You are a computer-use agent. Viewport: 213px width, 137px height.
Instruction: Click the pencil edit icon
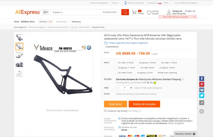coord(202,103)
